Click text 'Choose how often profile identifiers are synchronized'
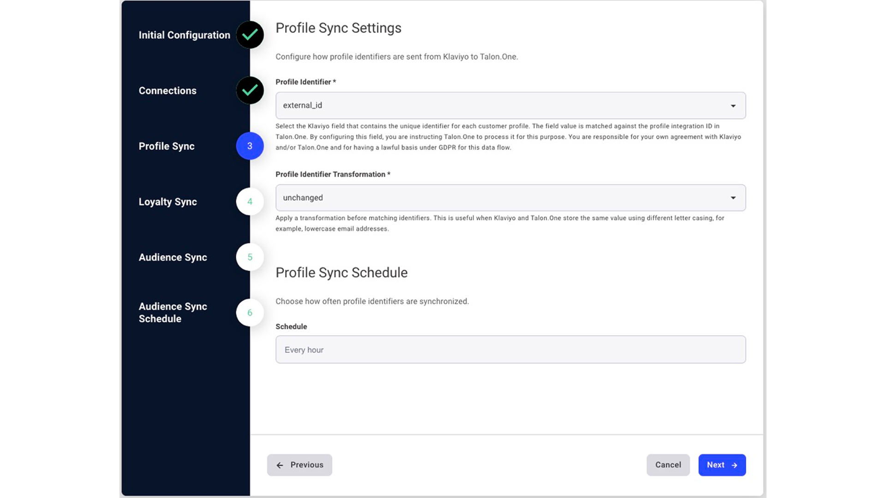This screenshot has width=886, height=498. click(372, 301)
